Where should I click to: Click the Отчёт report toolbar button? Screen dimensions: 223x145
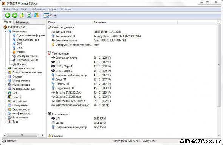51,15
